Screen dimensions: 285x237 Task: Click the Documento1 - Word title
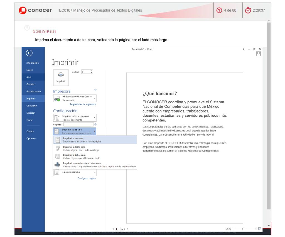(x=142, y=49)
